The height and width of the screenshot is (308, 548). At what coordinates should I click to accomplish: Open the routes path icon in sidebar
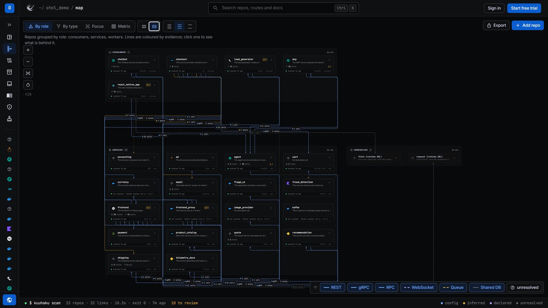pos(9,60)
